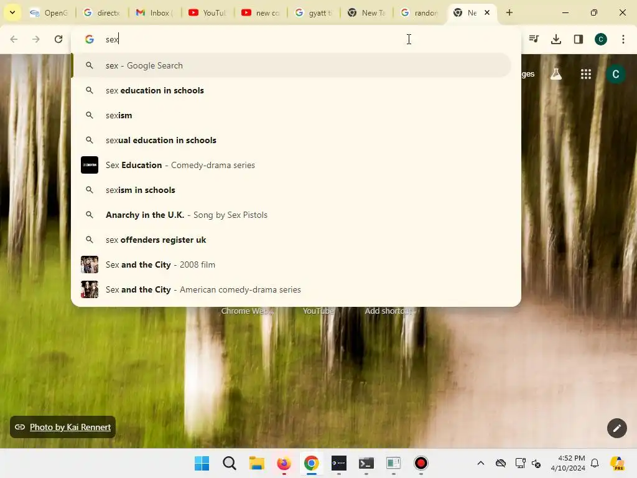Open the Downloads icon
The image size is (637, 478).
pyautogui.click(x=556, y=39)
